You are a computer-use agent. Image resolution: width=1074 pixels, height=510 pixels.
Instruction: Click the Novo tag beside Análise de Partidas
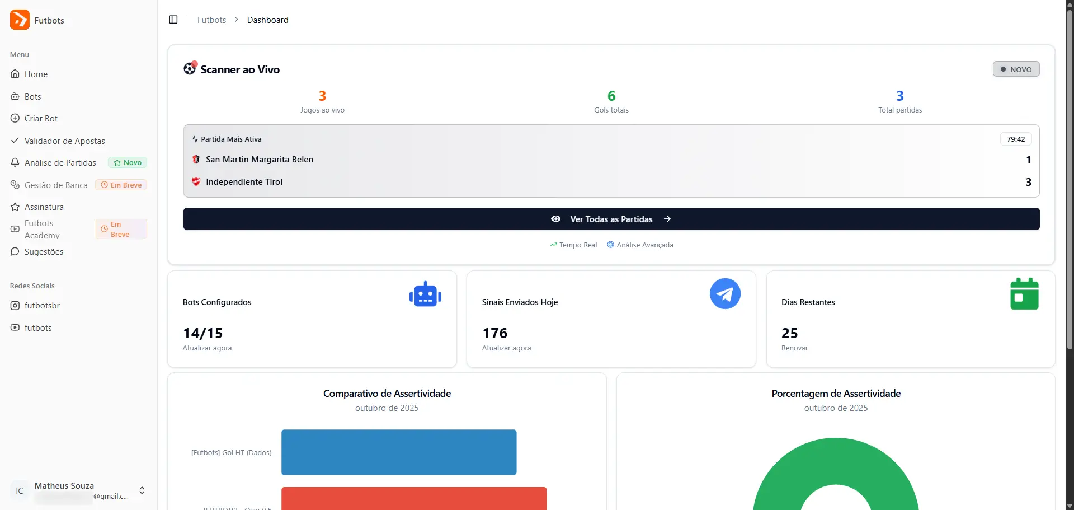click(x=128, y=162)
